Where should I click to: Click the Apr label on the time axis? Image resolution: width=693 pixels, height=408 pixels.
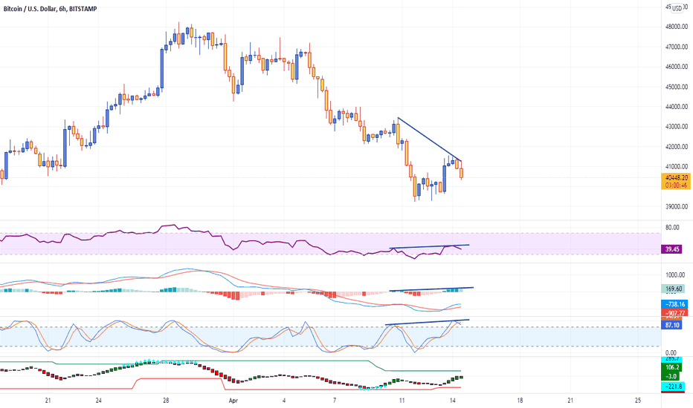[233, 401]
